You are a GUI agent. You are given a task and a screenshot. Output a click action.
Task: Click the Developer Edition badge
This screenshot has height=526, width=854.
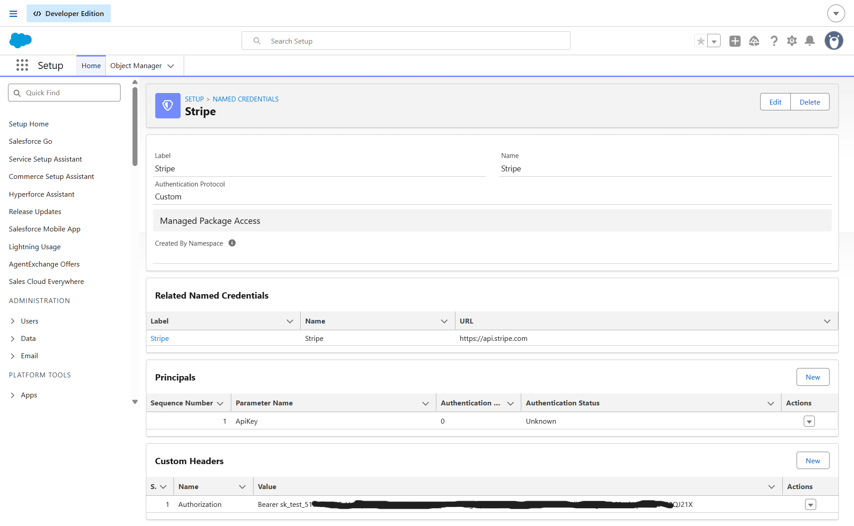pos(68,13)
